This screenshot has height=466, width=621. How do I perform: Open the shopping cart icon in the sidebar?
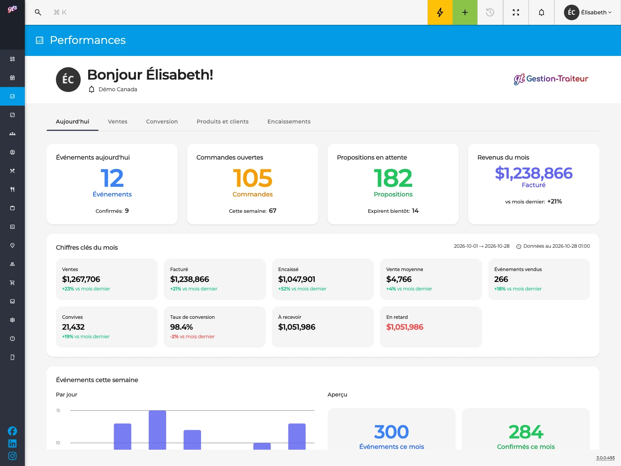tap(12, 283)
